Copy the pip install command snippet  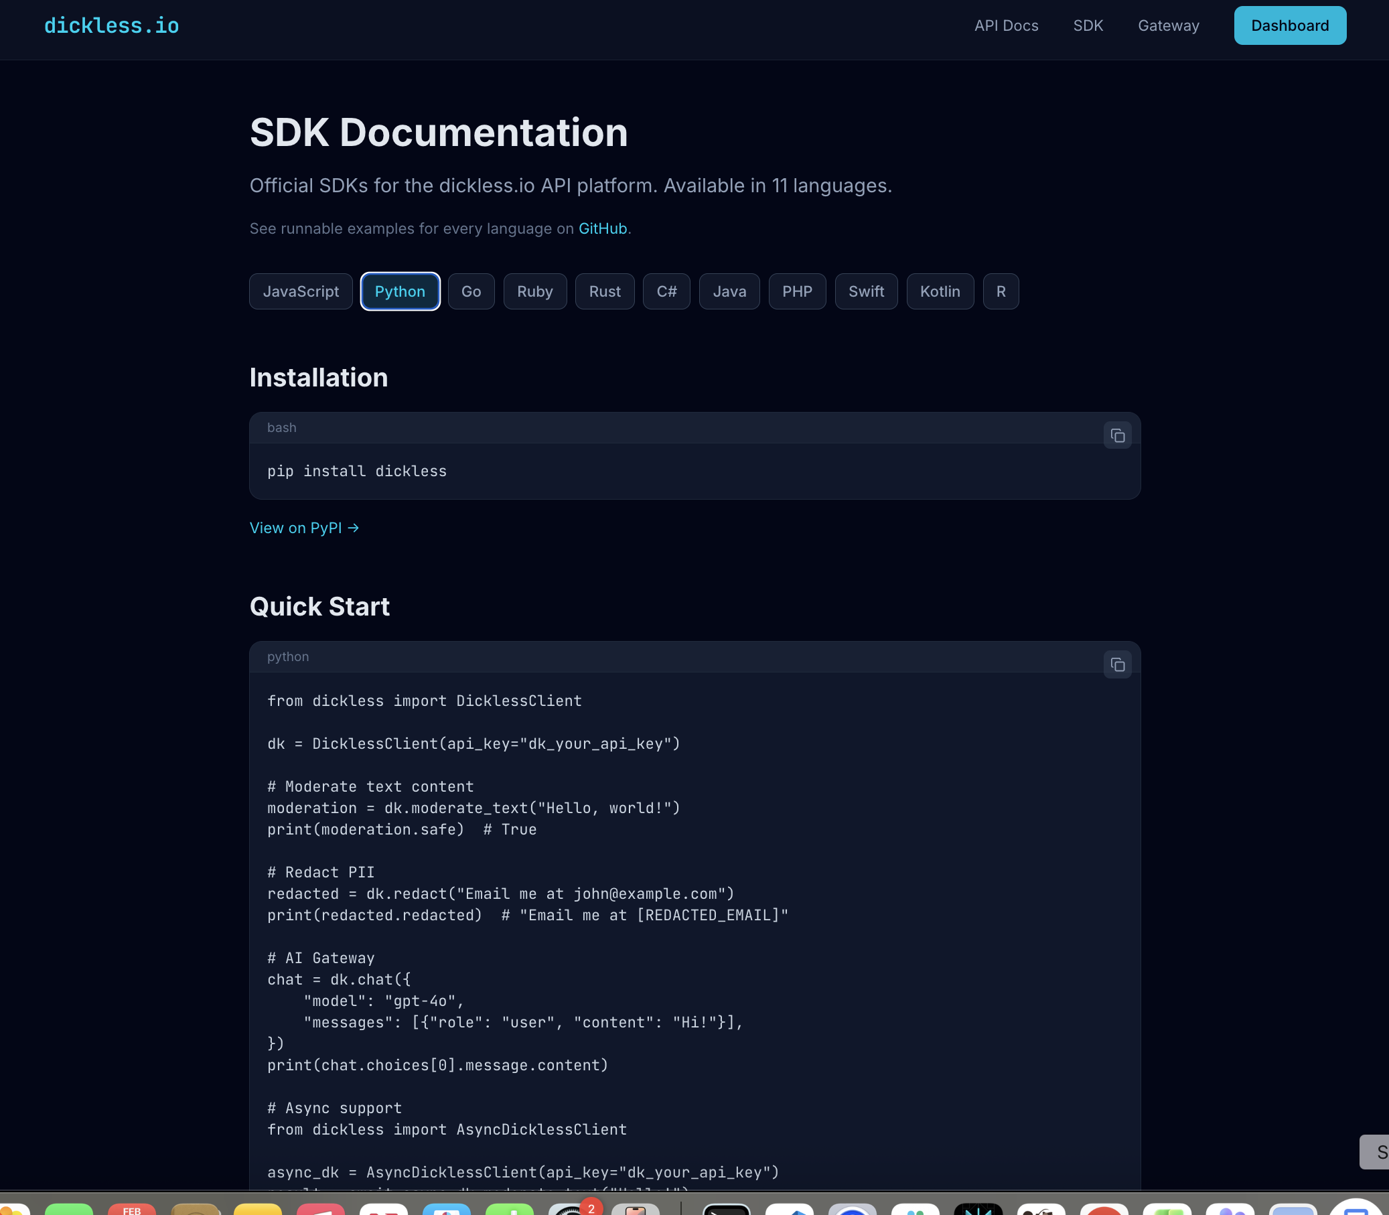pyautogui.click(x=1116, y=435)
